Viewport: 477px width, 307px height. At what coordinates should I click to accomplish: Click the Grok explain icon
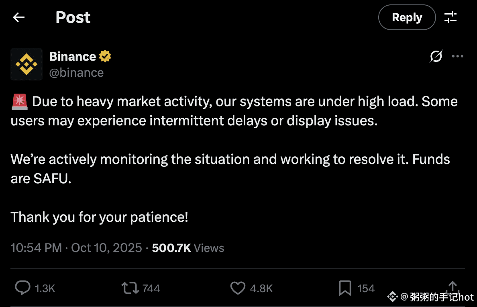point(436,57)
